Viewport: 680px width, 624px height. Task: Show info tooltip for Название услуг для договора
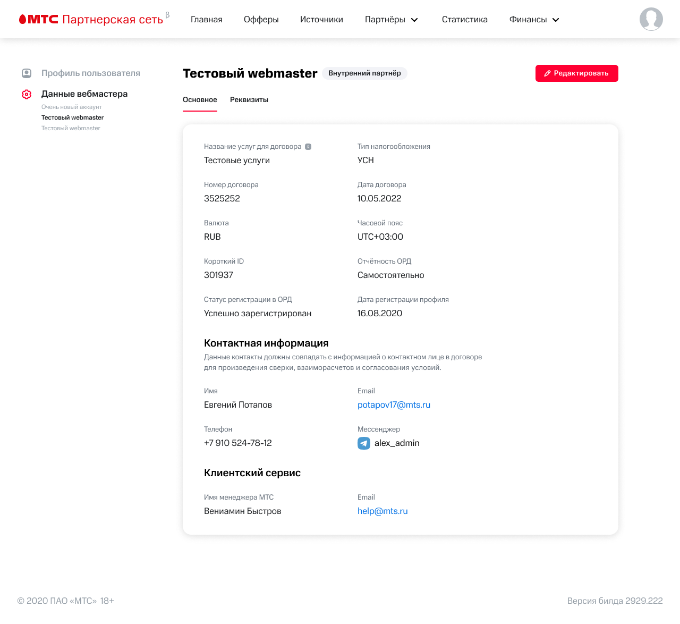coord(308,147)
